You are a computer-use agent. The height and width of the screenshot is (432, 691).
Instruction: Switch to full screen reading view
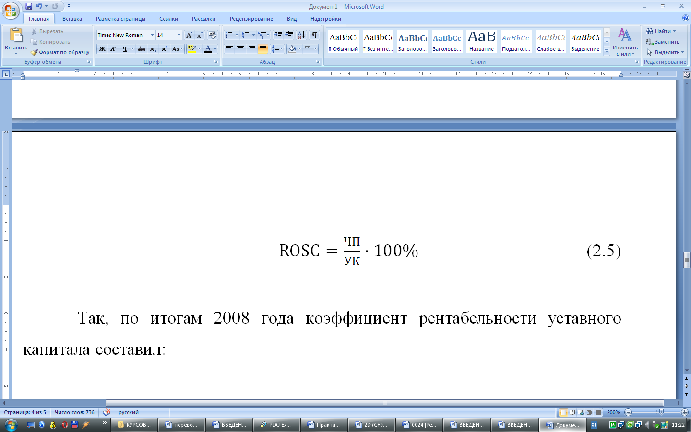pyautogui.click(x=572, y=412)
